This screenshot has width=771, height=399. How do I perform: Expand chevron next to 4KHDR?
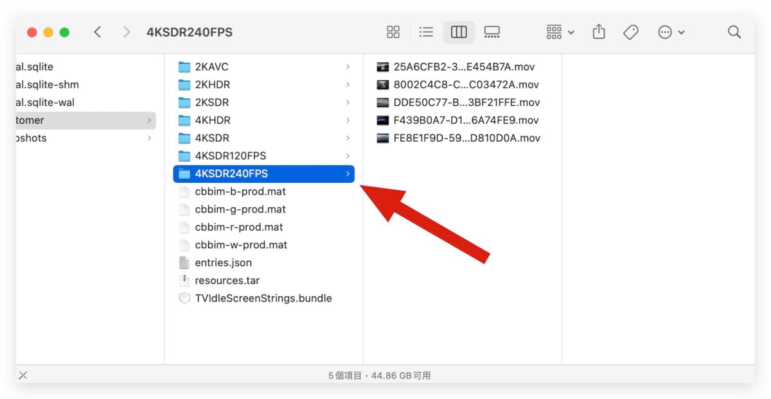348,120
